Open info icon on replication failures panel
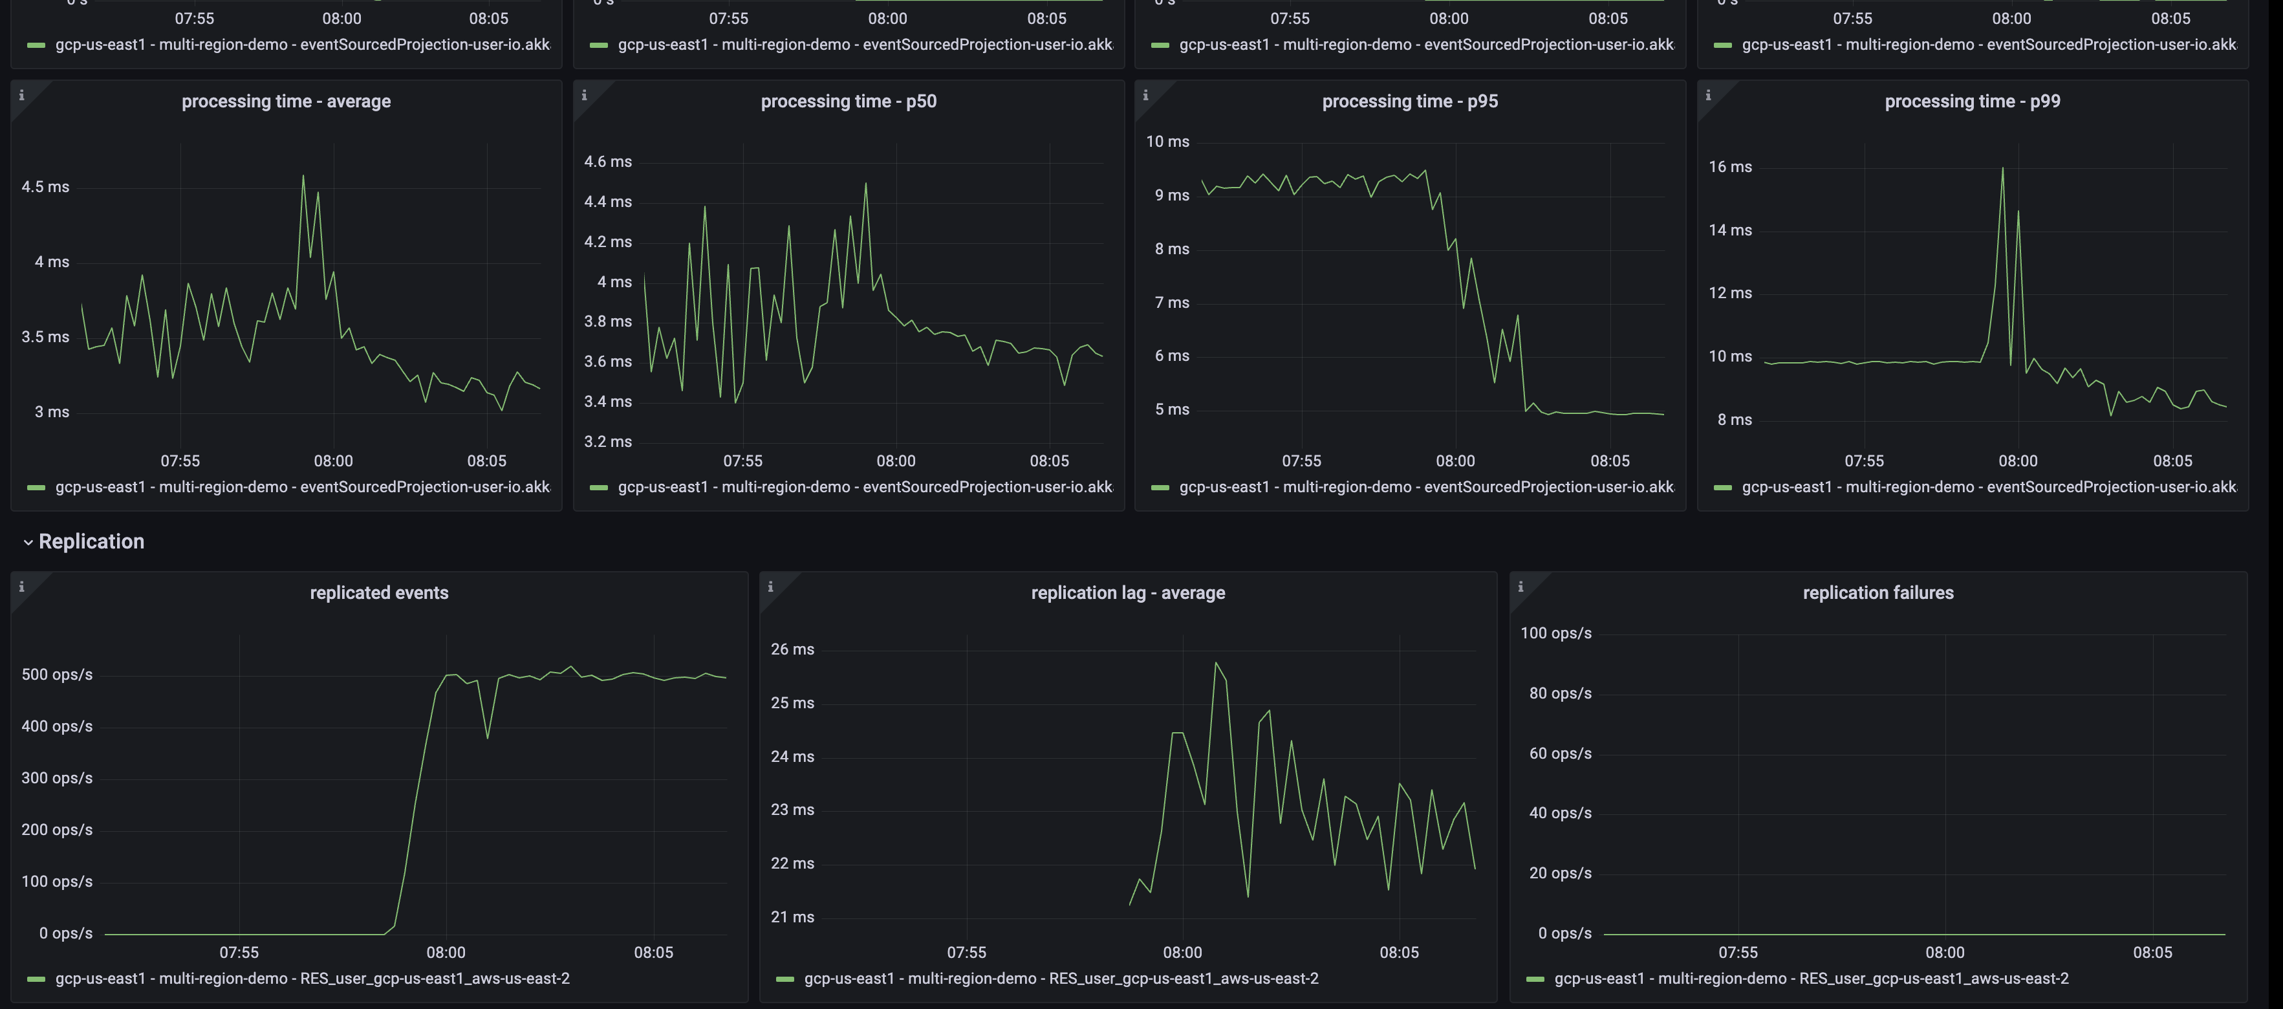 click(1520, 586)
